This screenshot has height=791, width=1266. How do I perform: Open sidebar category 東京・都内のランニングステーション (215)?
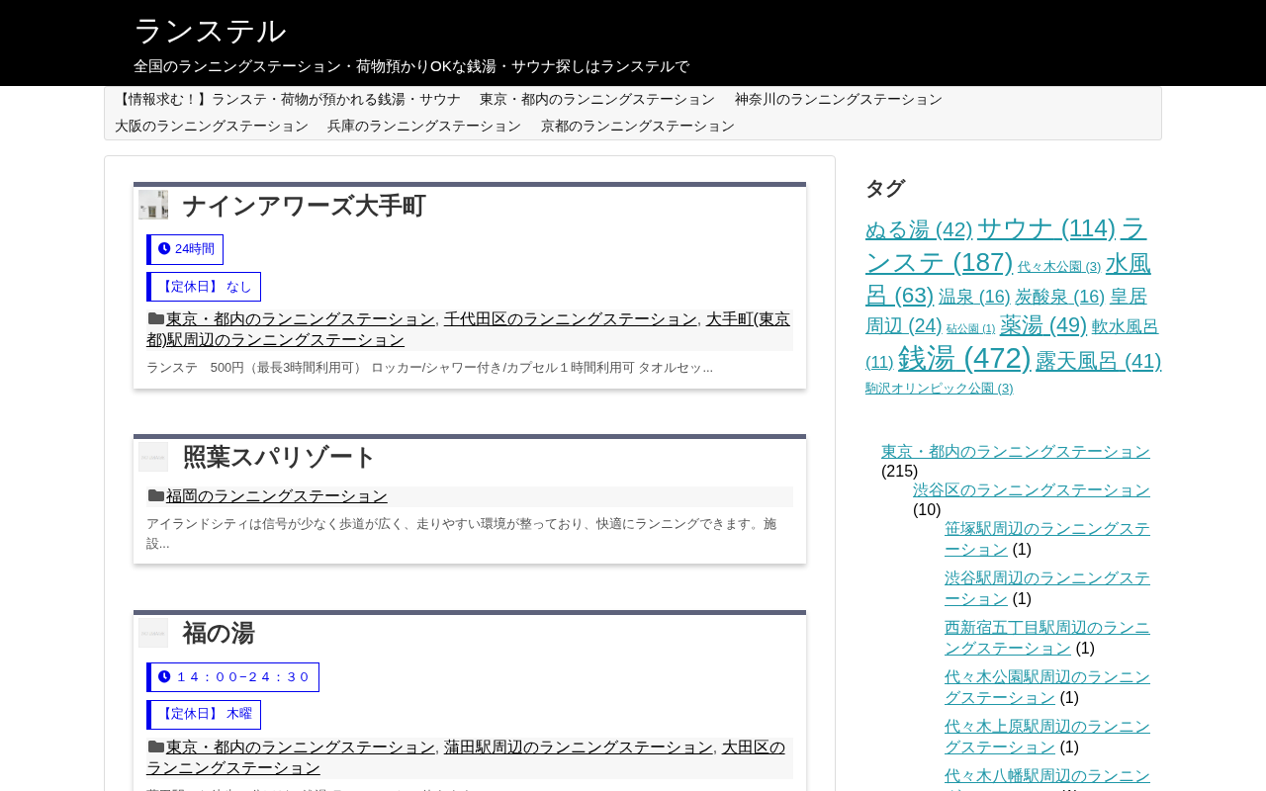point(1016,452)
